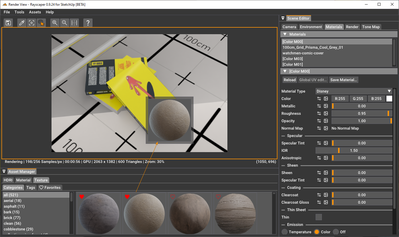Open the Opacity row settings sliders icon
Screen dimensions: 399x237
point(319,121)
